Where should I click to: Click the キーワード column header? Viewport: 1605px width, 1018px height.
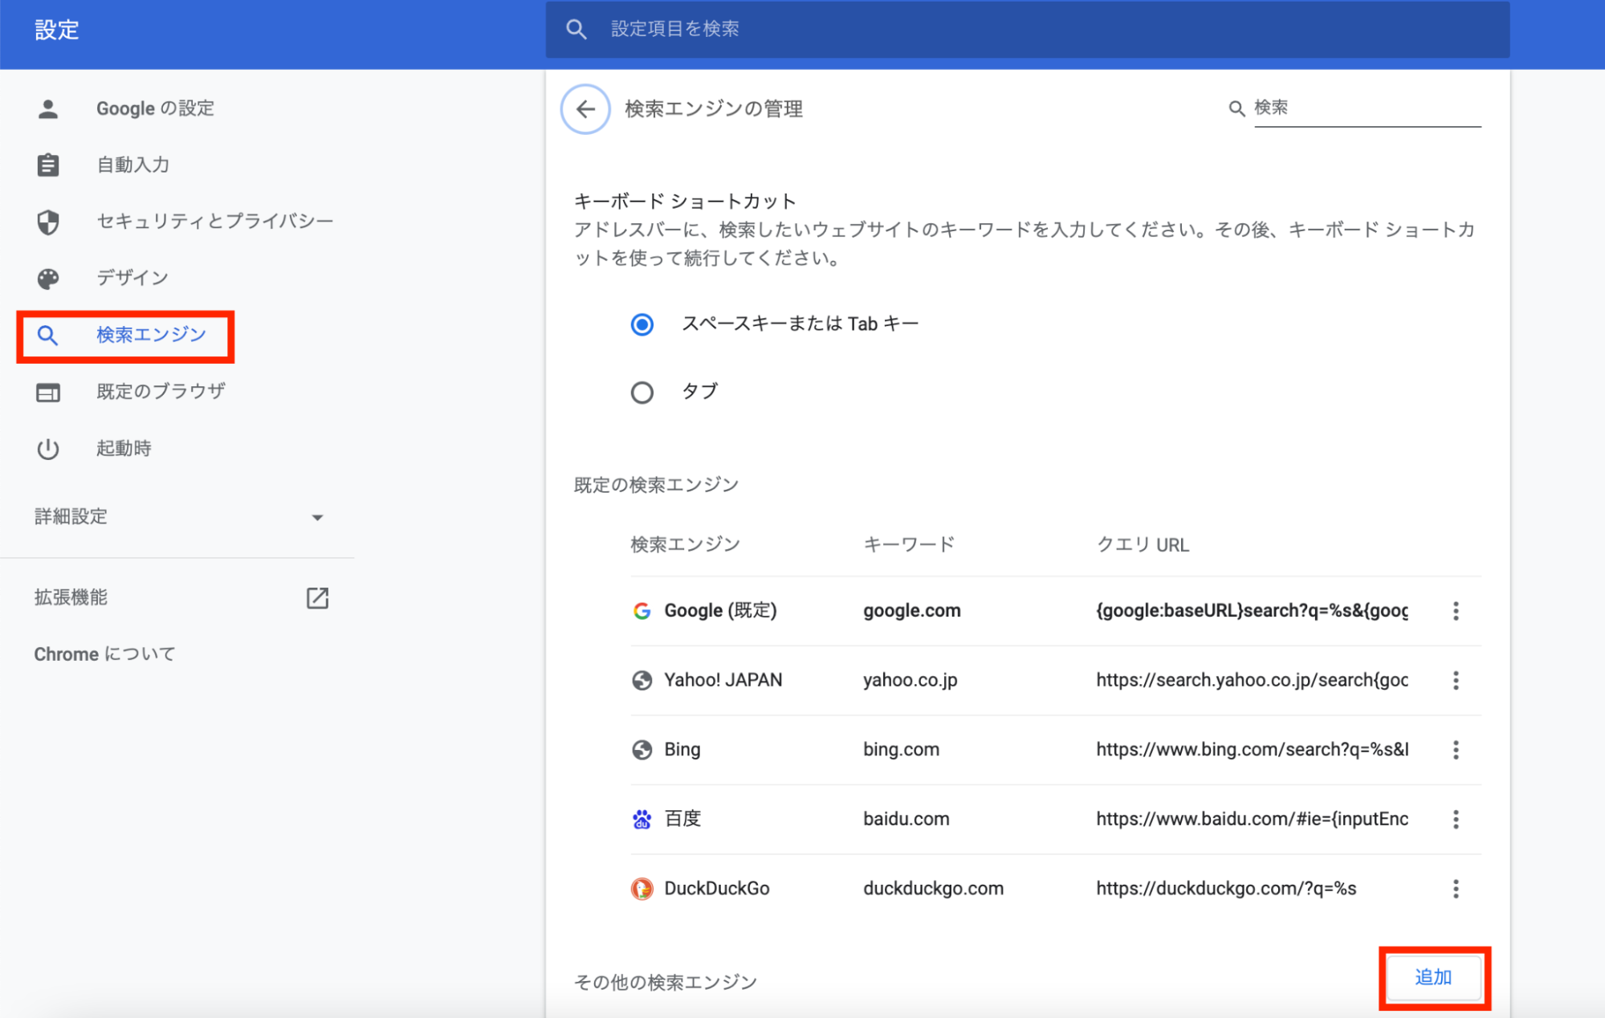coord(909,545)
